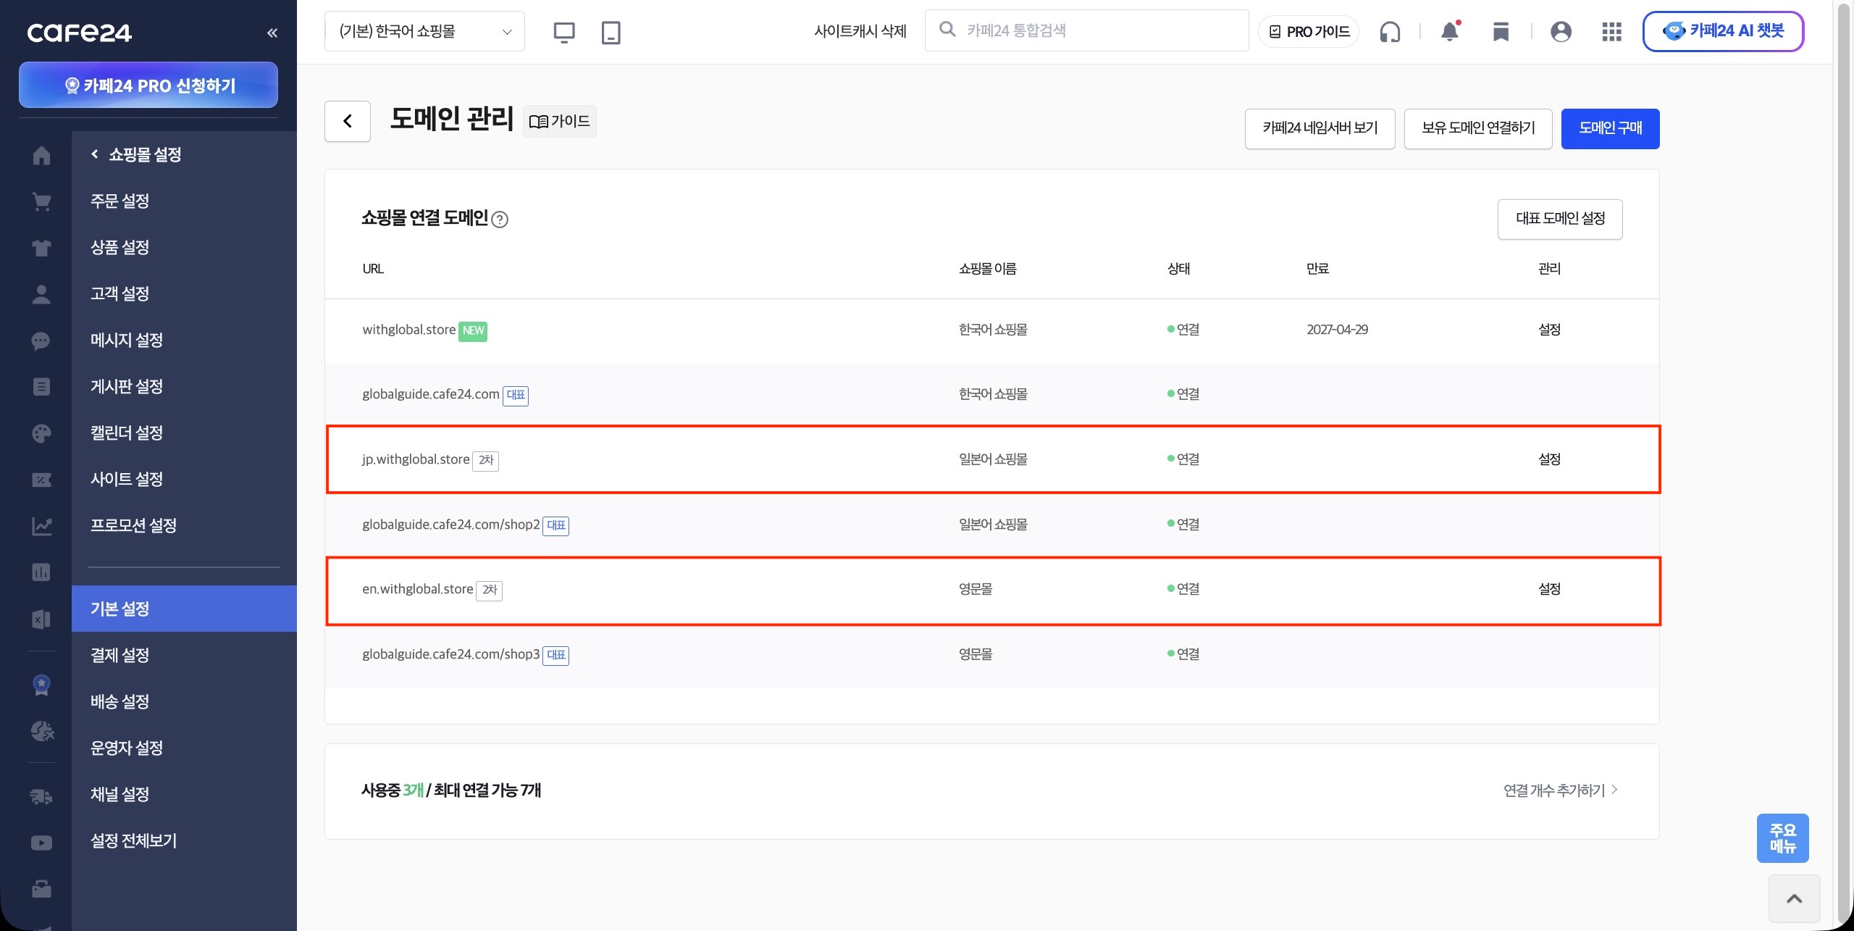Viewport: 1854px width, 931px height.
Task: Click 카페24 네임서버 보기 button
Action: tap(1320, 128)
